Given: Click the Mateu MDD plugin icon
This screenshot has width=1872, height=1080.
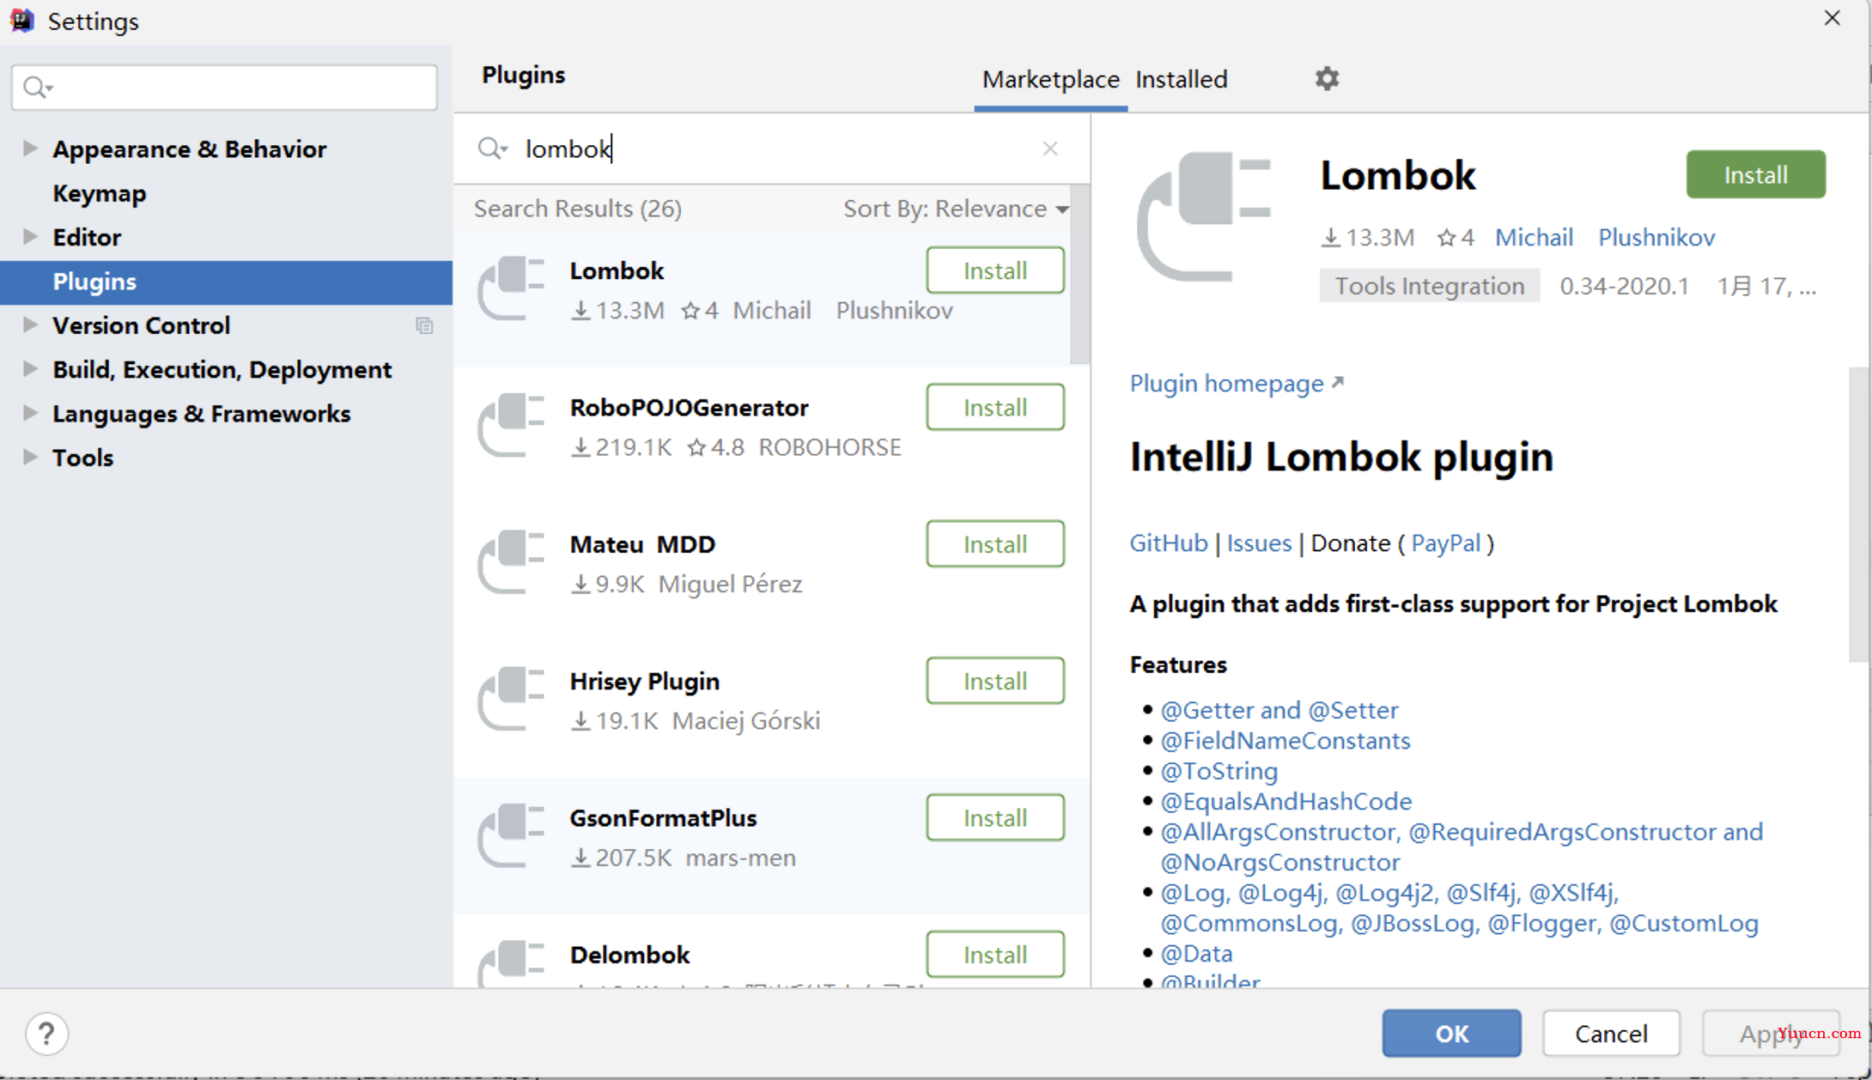Looking at the screenshot, I should pyautogui.click(x=515, y=561).
